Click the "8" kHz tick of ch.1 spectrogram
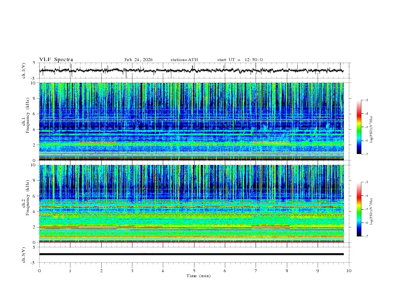Screen dimensions: 393x304 click(35, 98)
